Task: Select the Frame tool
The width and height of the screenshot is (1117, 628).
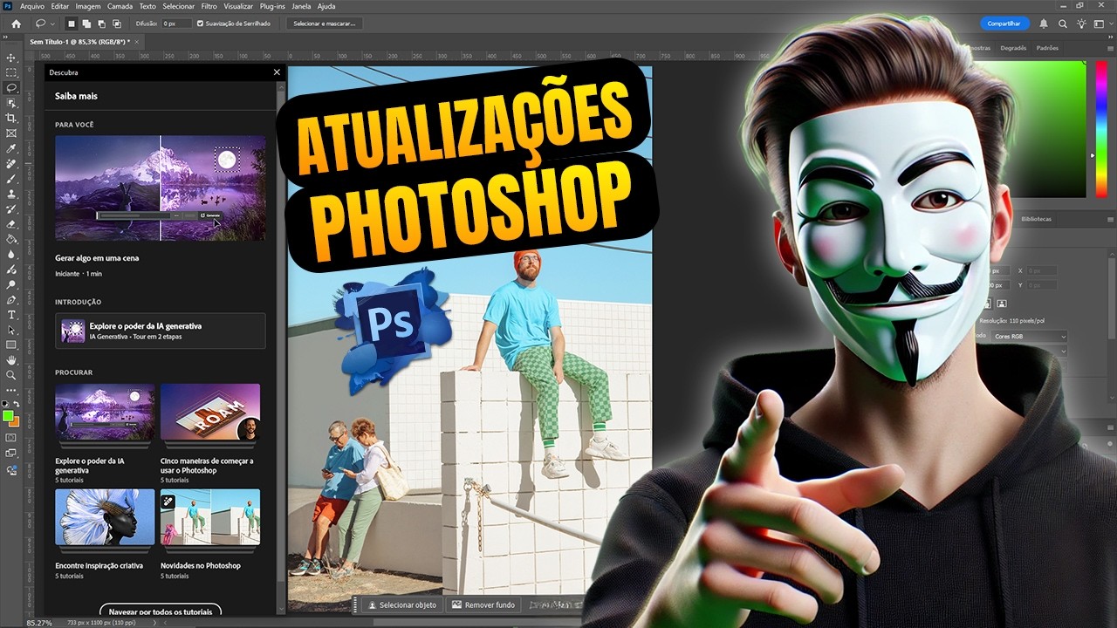Action: point(11,133)
